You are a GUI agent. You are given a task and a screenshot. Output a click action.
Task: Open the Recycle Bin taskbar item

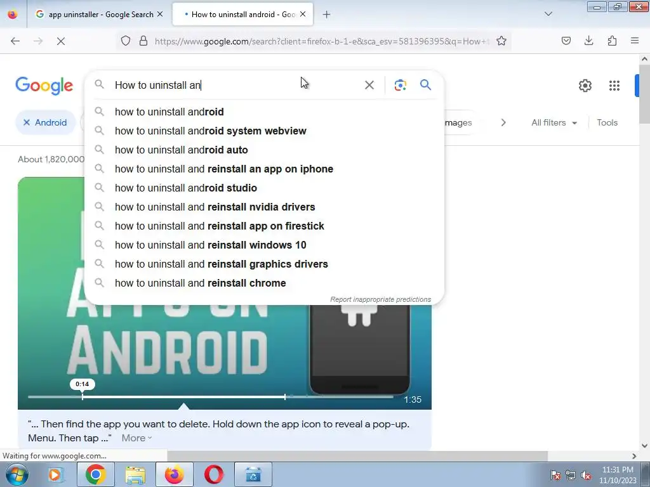(x=253, y=474)
